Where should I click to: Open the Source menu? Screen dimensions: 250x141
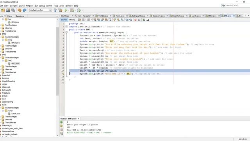point(21,6)
